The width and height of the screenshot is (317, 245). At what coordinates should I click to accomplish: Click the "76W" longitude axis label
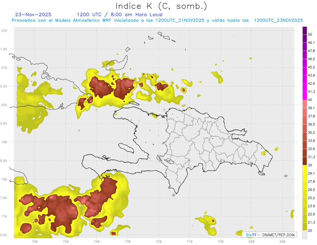(35, 241)
